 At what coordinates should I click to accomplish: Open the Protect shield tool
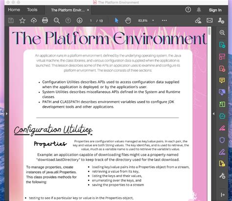(222, 140)
